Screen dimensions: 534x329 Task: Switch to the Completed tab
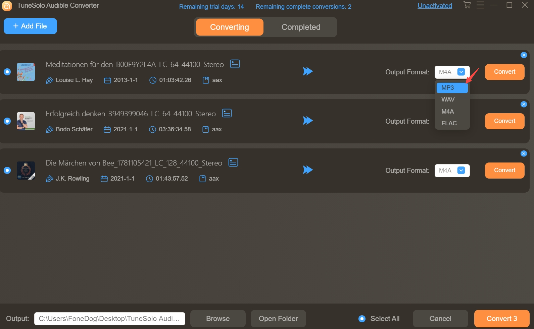pyautogui.click(x=301, y=27)
